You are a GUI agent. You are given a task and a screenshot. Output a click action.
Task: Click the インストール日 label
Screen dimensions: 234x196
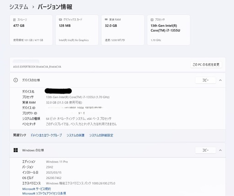click(x=30, y=173)
